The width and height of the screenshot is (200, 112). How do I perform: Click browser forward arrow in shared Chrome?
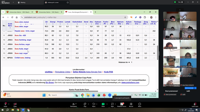pyautogui.click(x=8, y=17)
